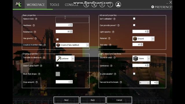
Task: Click the help icon beside Harvest level to break
Action: pyautogui.click(x=121, y=82)
